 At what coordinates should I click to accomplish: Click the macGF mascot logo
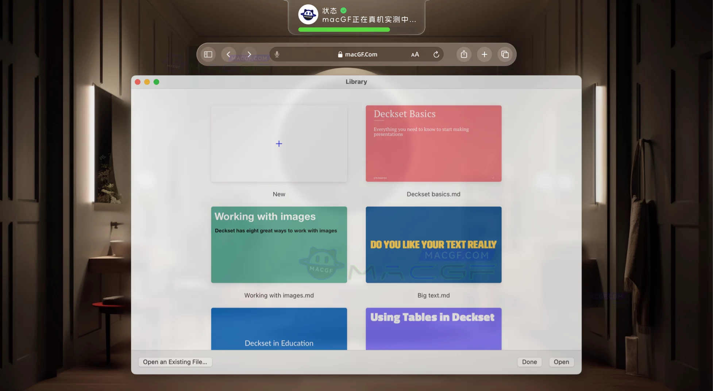(308, 15)
